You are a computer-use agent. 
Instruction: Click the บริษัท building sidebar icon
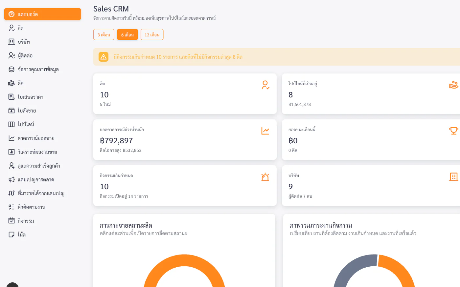pyautogui.click(x=11, y=42)
